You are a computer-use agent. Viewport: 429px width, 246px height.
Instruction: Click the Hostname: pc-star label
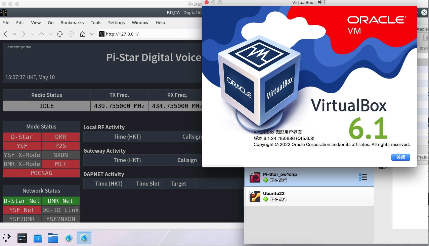(18, 47)
